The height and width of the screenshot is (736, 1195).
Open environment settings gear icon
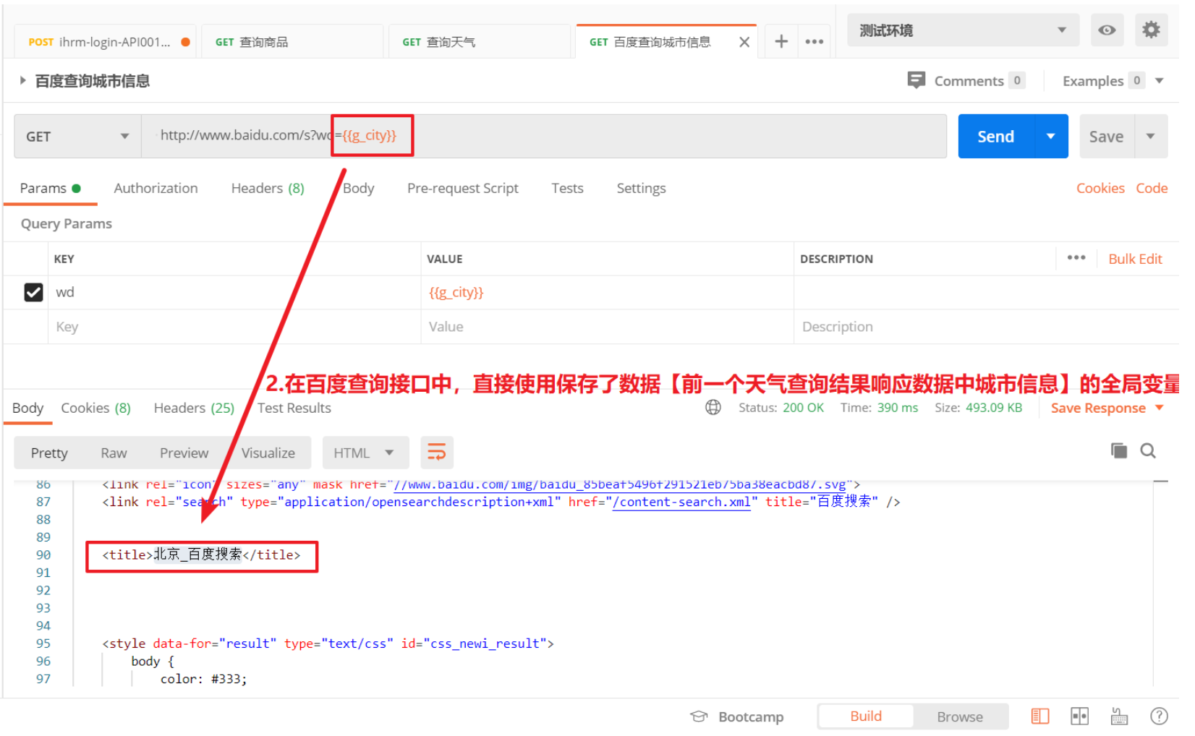tap(1152, 30)
